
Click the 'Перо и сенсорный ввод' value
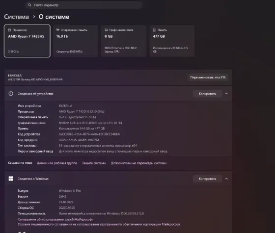point(113,151)
